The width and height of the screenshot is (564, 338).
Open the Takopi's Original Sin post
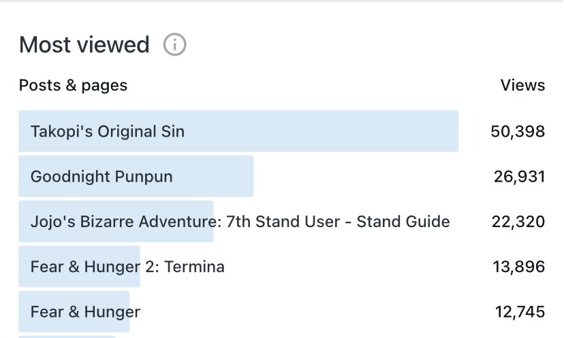click(108, 131)
